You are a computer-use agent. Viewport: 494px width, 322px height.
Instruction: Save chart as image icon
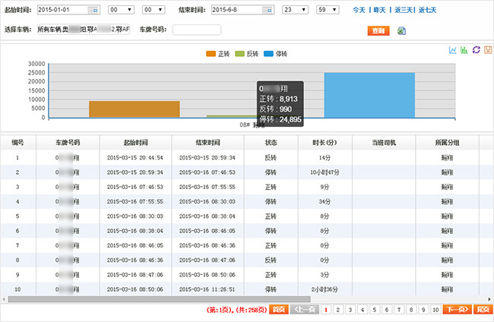click(x=488, y=50)
